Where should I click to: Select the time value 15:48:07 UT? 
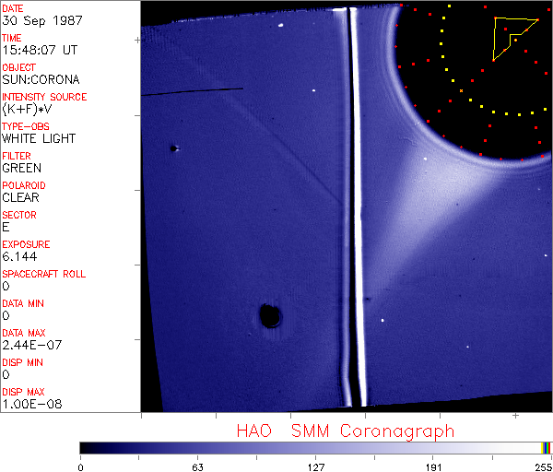40,50
